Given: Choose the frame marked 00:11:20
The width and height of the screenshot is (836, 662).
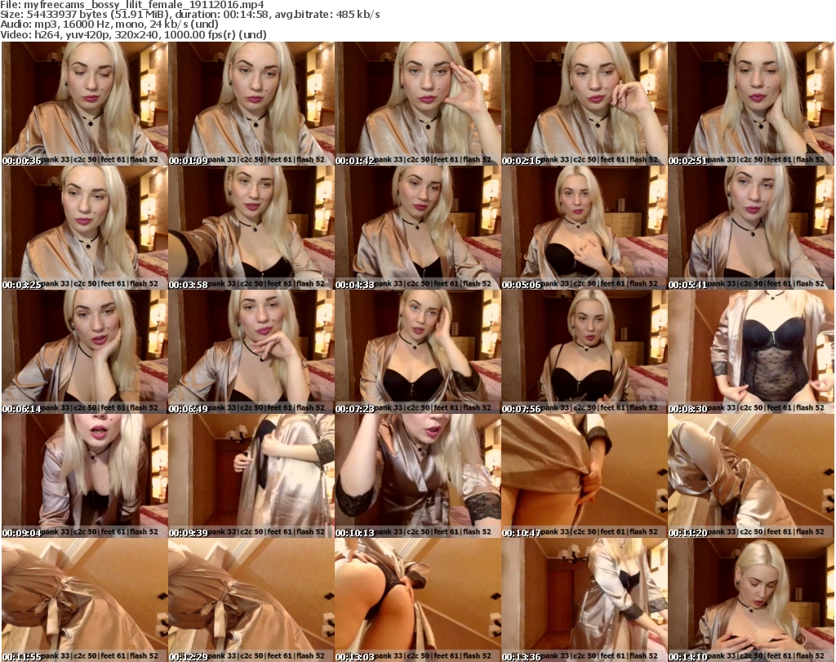Looking at the screenshot, I should [751, 477].
